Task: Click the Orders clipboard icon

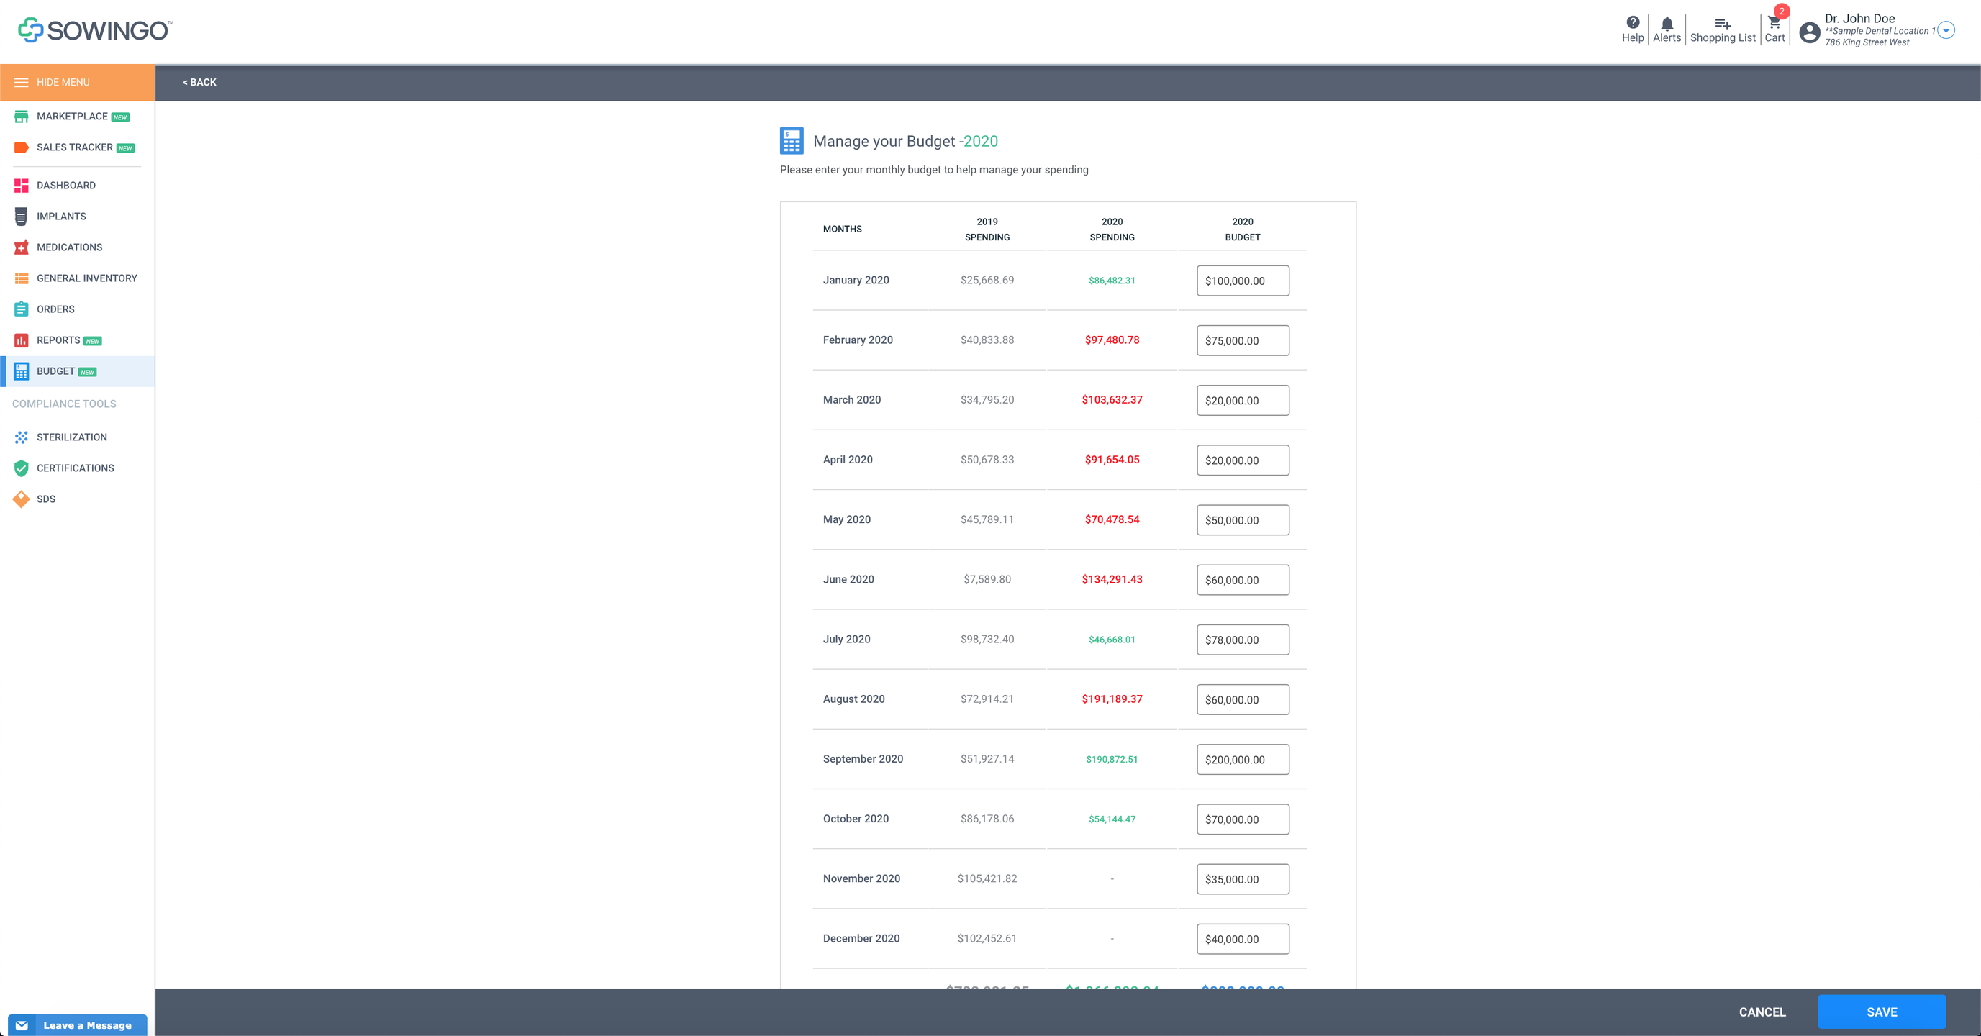Action: pos(22,309)
